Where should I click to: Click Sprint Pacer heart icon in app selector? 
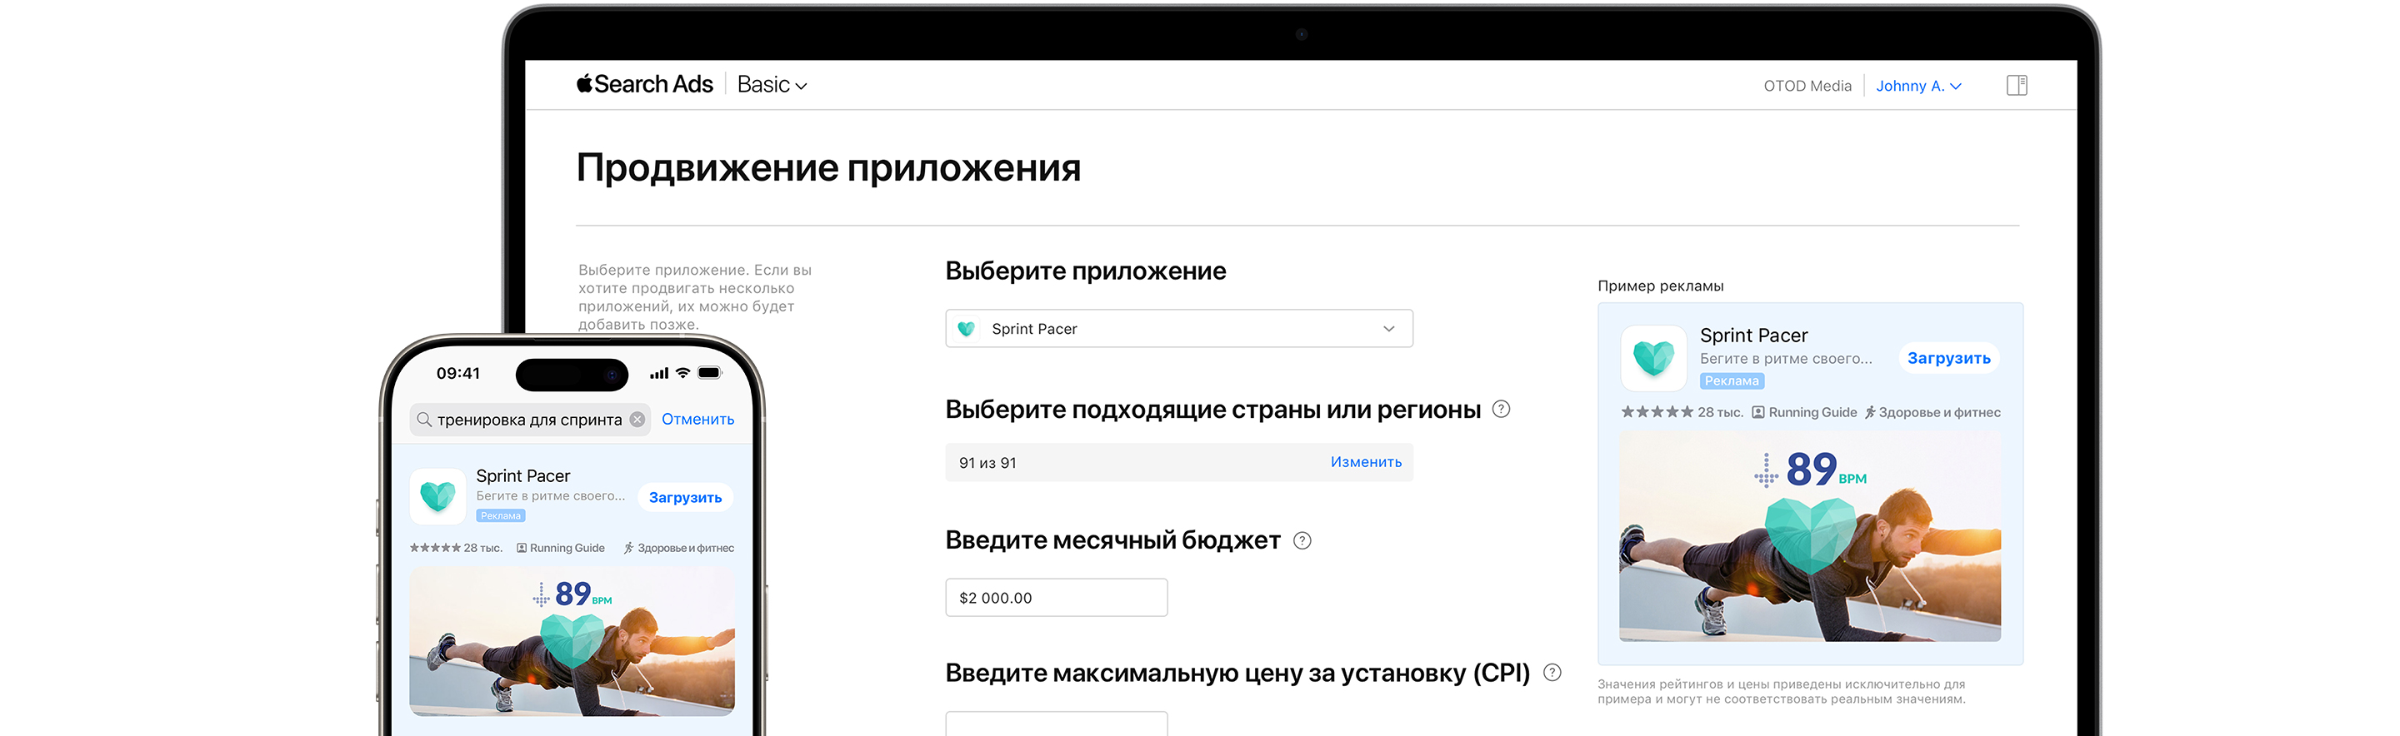(x=966, y=329)
